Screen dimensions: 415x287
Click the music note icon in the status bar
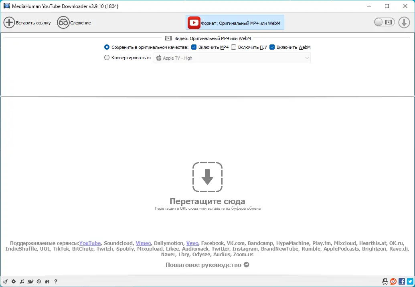coord(22,281)
